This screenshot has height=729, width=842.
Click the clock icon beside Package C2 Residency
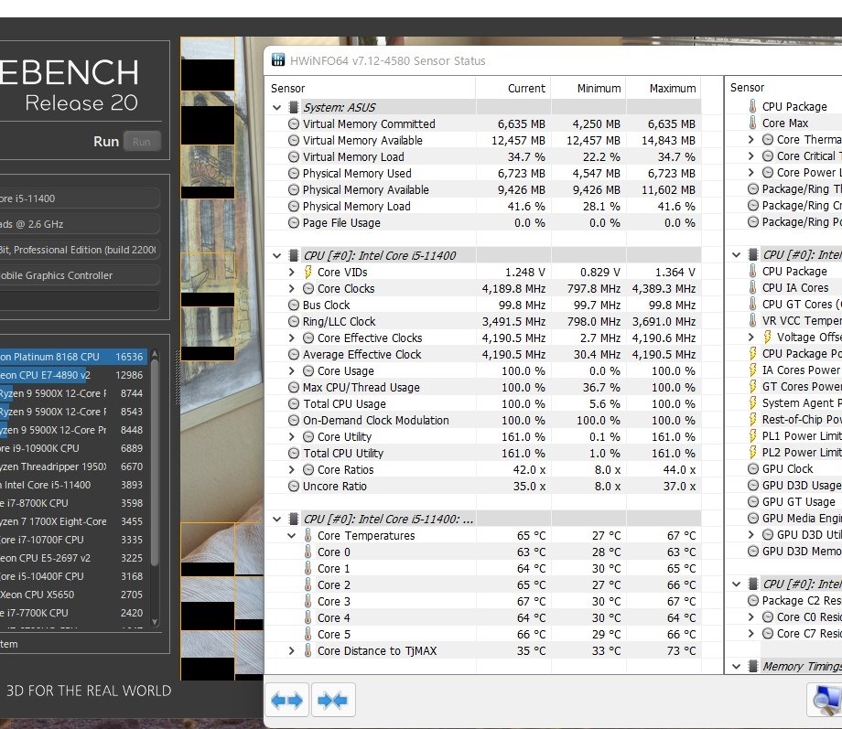(x=753, y=600)
